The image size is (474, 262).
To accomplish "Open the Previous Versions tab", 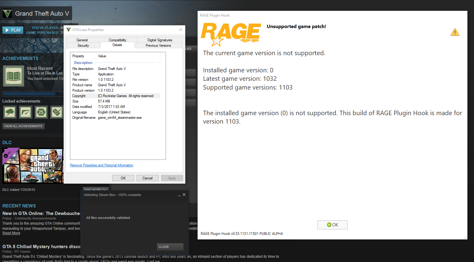I will pos(158,46).
